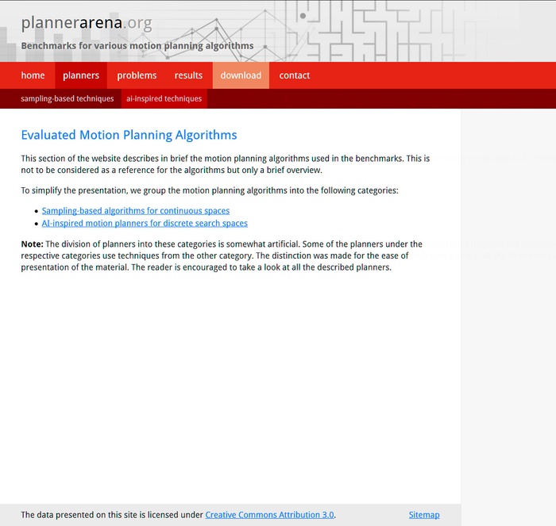Switch to ai-inspired techniques subtab
This screenshot has height=526, width=556.
pyautogui.click(x=164, y=99)
